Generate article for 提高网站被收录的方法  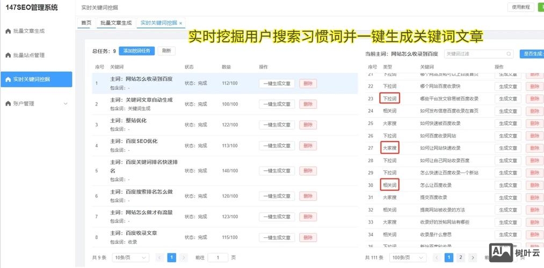[x=508, y=210]
